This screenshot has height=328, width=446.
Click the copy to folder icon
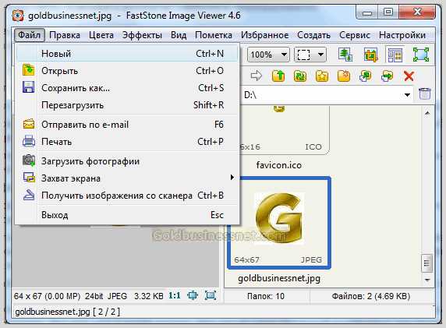coord(365,76)
